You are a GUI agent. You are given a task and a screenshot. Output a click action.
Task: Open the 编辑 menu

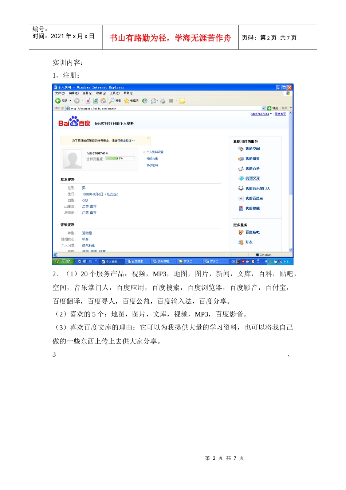pyautogui.click(x=74, y=93)
